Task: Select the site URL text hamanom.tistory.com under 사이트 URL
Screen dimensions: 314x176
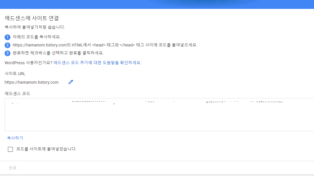Action: pos(32,82)
